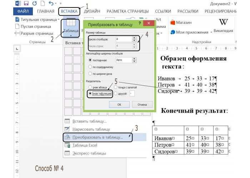Screen dimensions: 250x178
Task: Confirm the dialog with ОК
Action: coord(119,105)
